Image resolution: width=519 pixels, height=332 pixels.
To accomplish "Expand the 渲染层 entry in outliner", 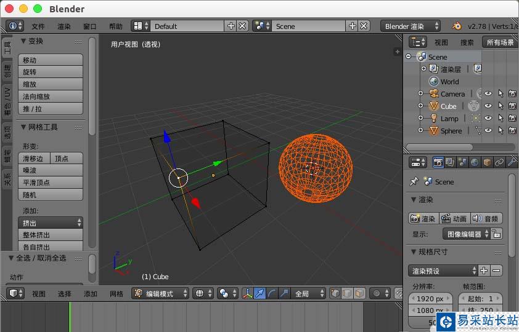I will [423, 69].
